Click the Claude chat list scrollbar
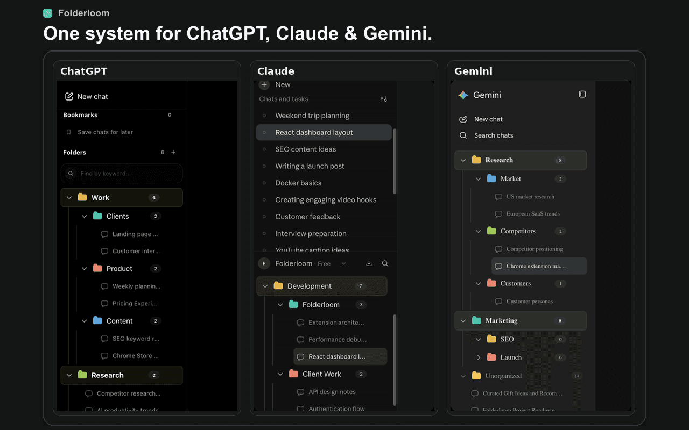Image resolution: width=689 pixels, height=430 pixels. tap(395, 161)
